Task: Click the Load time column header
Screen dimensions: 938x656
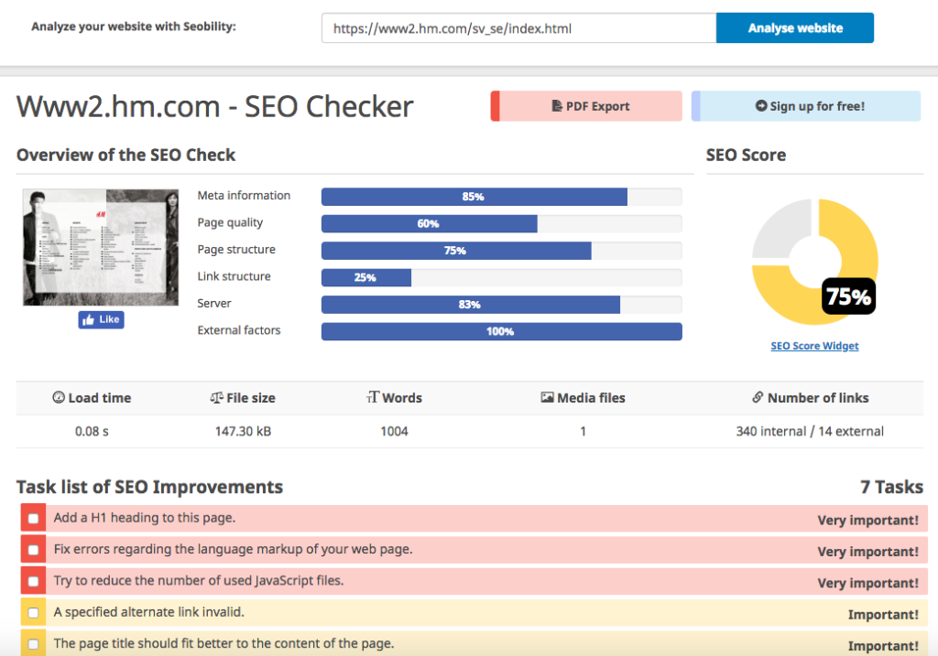Action: click(92, 398)
